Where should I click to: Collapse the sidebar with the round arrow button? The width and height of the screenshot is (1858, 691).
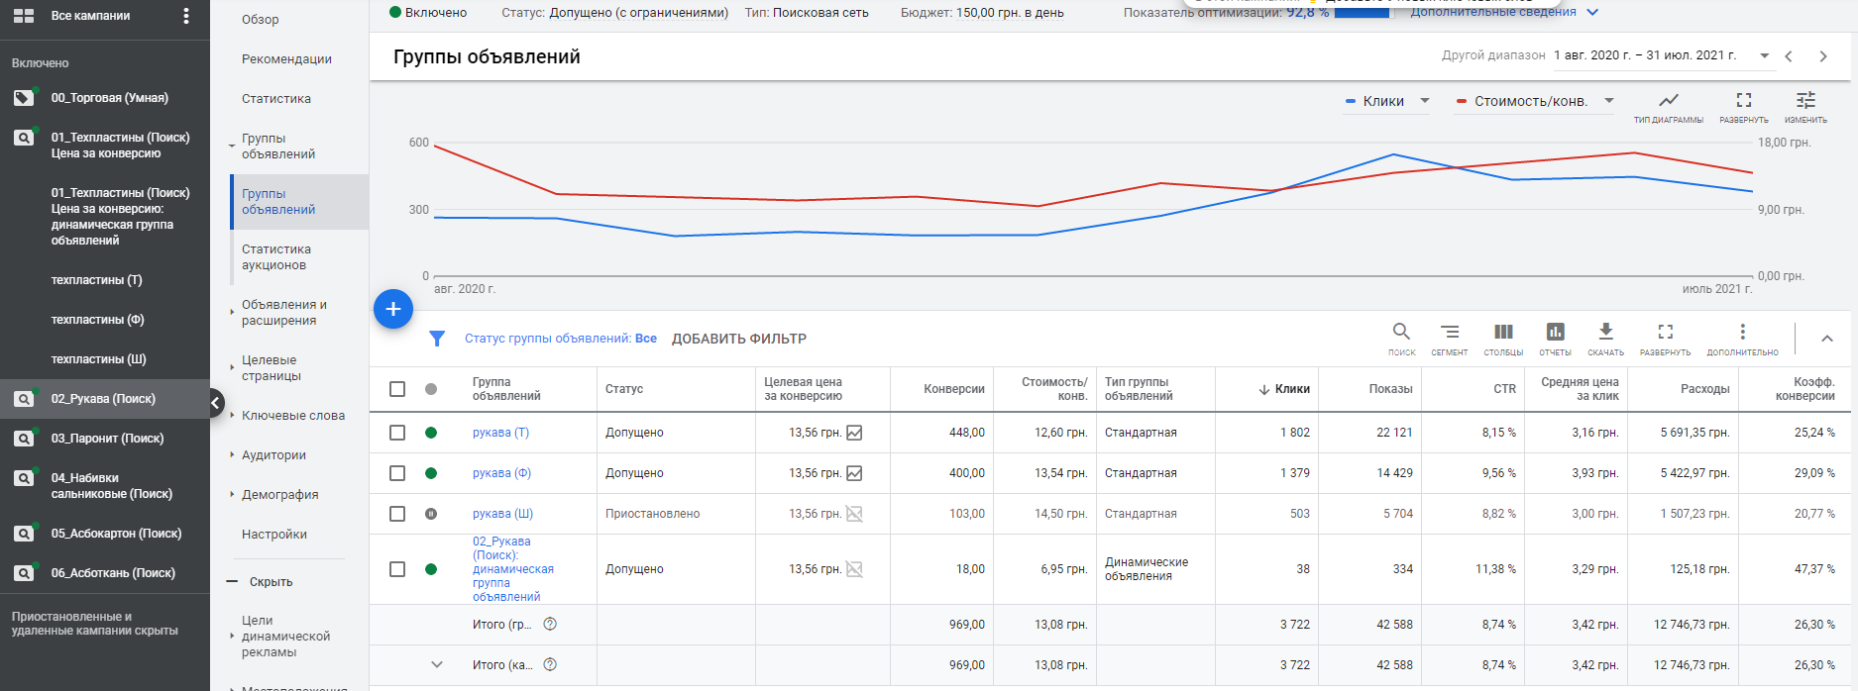(x=216, y=403)
